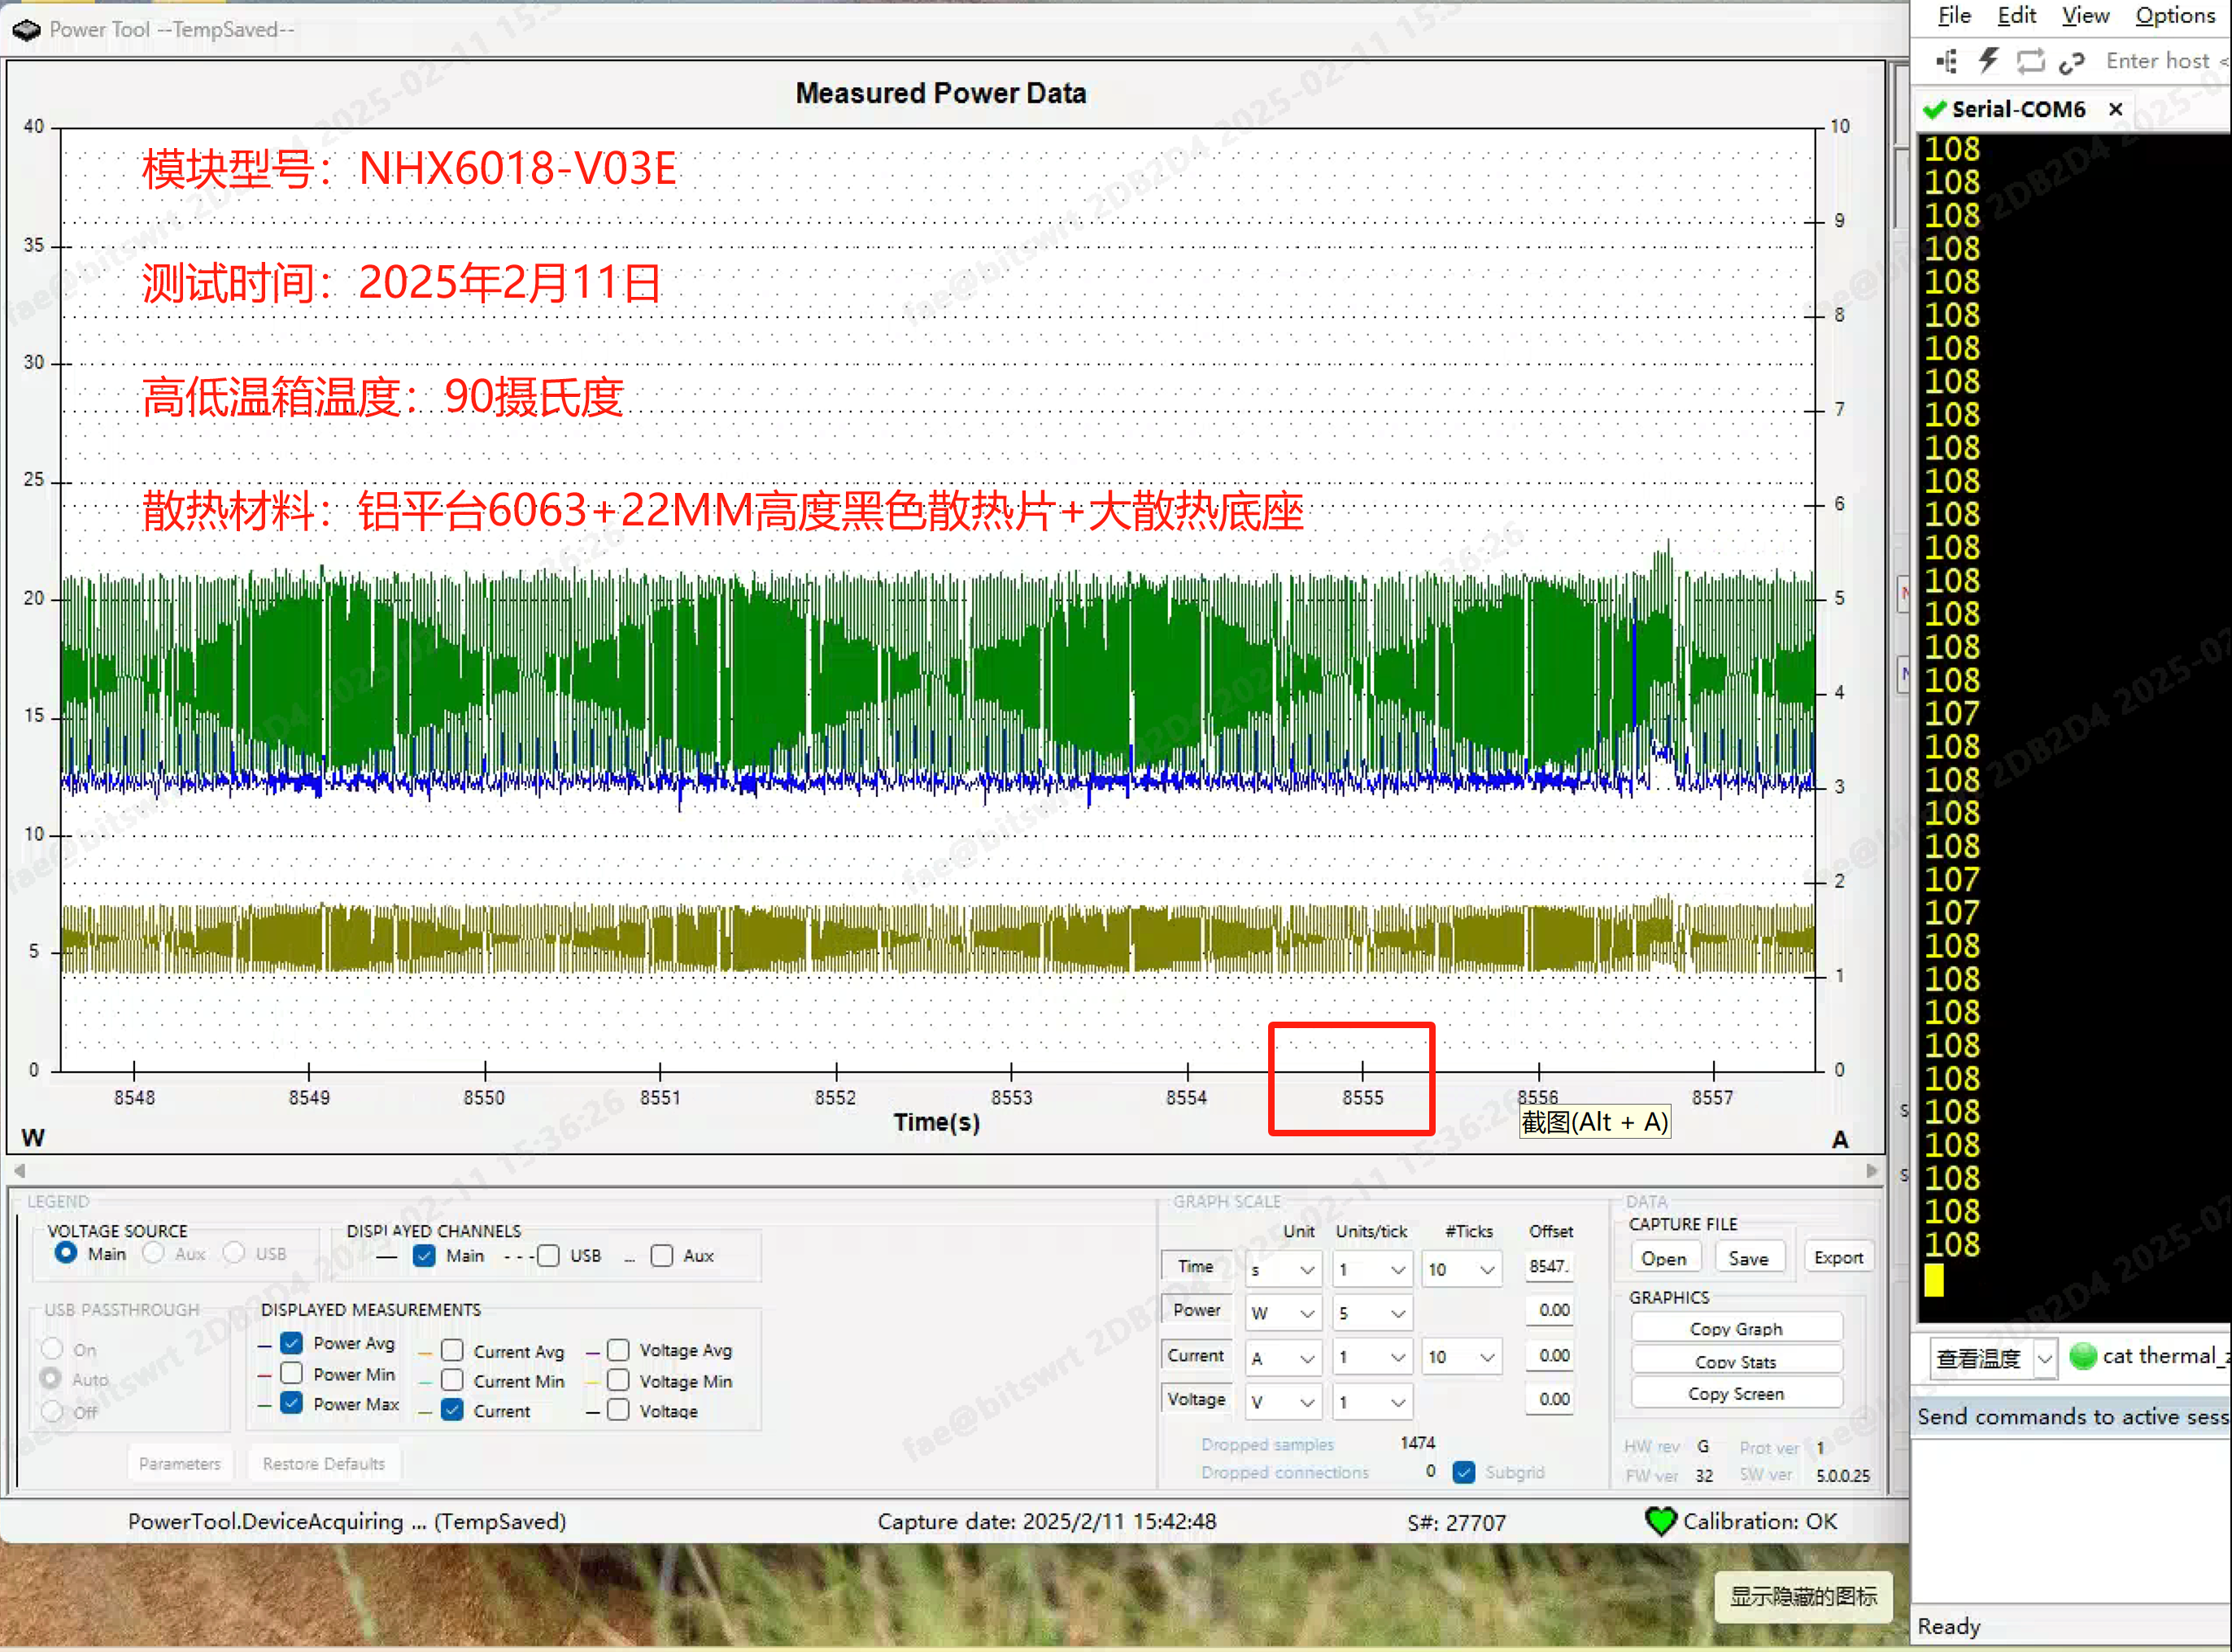This screenshot has height=1652, width=2232.
Task: Click the chain link connect icon
Action: 2071,63
